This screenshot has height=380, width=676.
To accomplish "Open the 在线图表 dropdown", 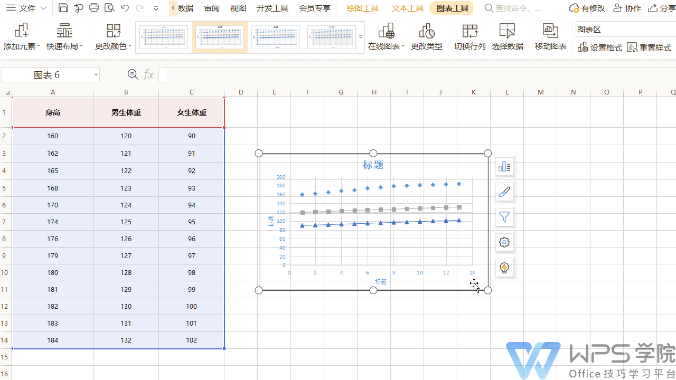I will click(386, 36).
